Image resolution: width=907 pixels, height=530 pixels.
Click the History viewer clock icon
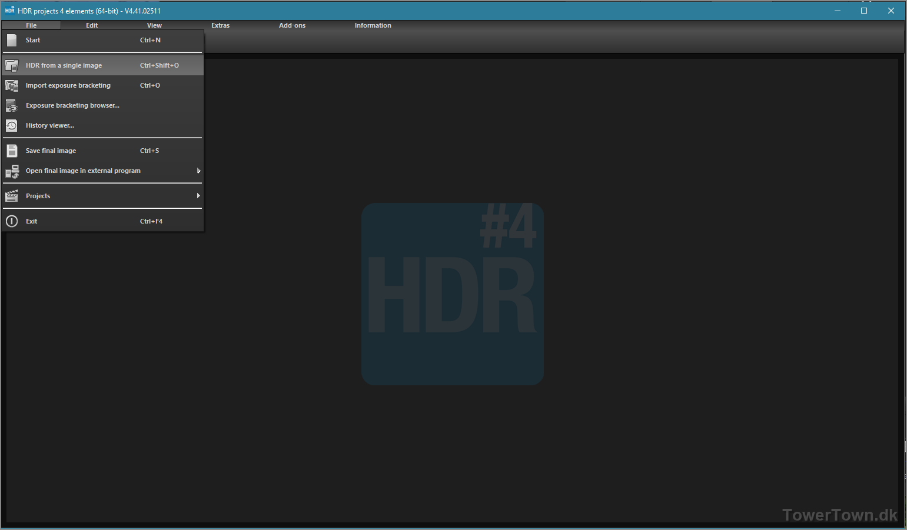pyautogui.click(x=12, y=126)
